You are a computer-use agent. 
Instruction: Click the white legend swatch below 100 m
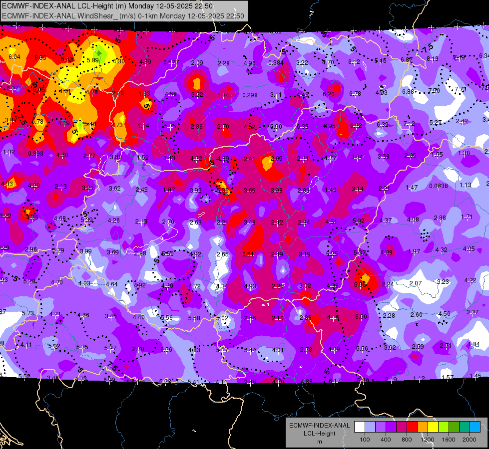[x=360, y=427]
